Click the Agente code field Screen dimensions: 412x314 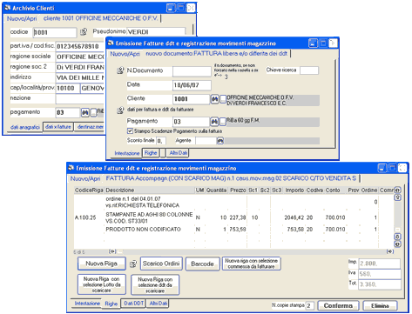pos(206,141)
